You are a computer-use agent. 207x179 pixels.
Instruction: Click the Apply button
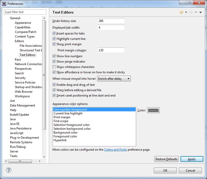pos(192,159)
